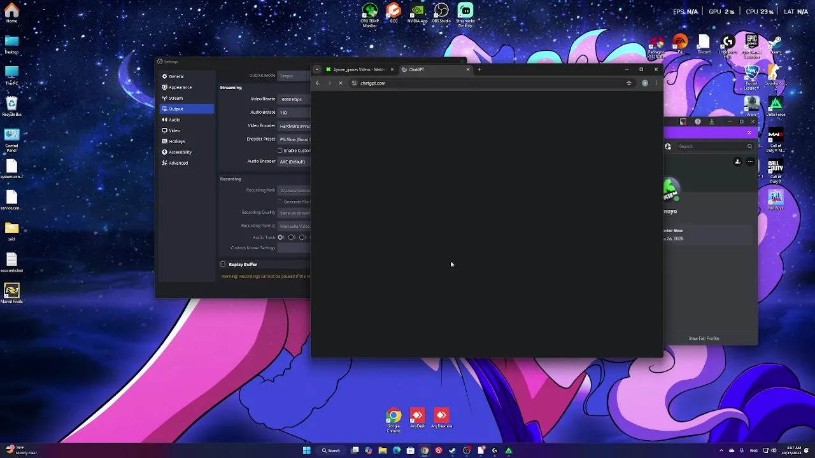The image size is (815, 458).
Task: Open three-dot options in profile panel
Action: pos(750,162)
